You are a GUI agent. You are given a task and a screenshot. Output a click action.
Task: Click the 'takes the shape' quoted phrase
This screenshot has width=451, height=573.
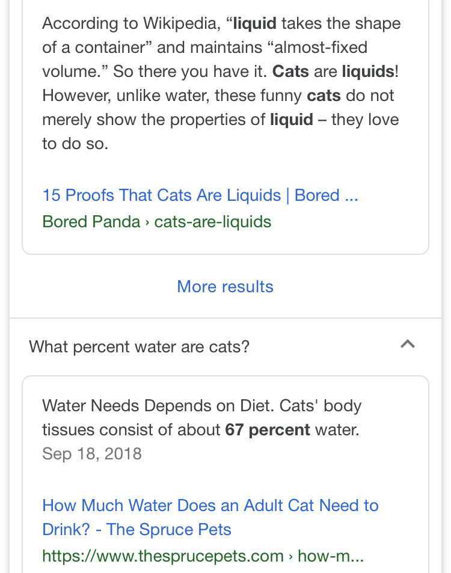coord(340,24)
